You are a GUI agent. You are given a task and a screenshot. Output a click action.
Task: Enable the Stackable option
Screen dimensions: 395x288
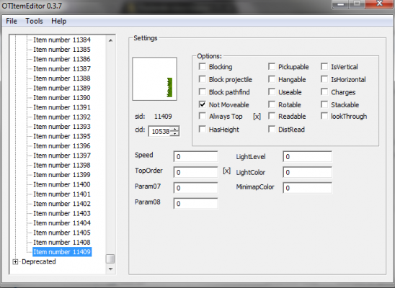tap(324, 104)
